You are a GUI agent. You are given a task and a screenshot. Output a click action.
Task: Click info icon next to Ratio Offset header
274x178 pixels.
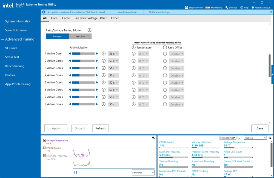[165, 47]
